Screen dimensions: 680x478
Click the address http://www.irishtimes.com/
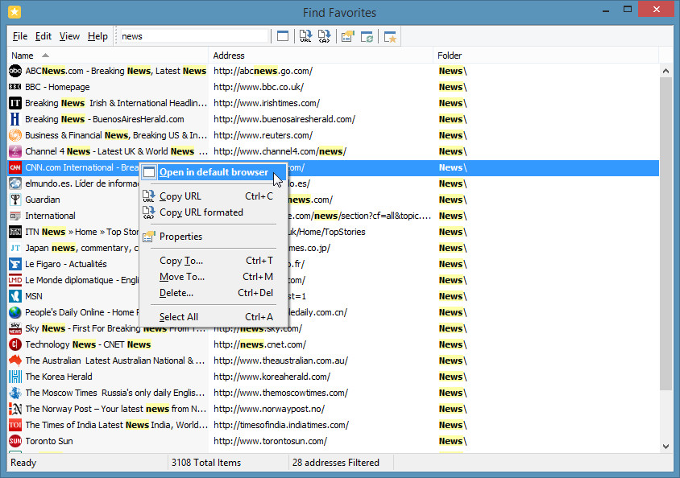pos(267,103)
